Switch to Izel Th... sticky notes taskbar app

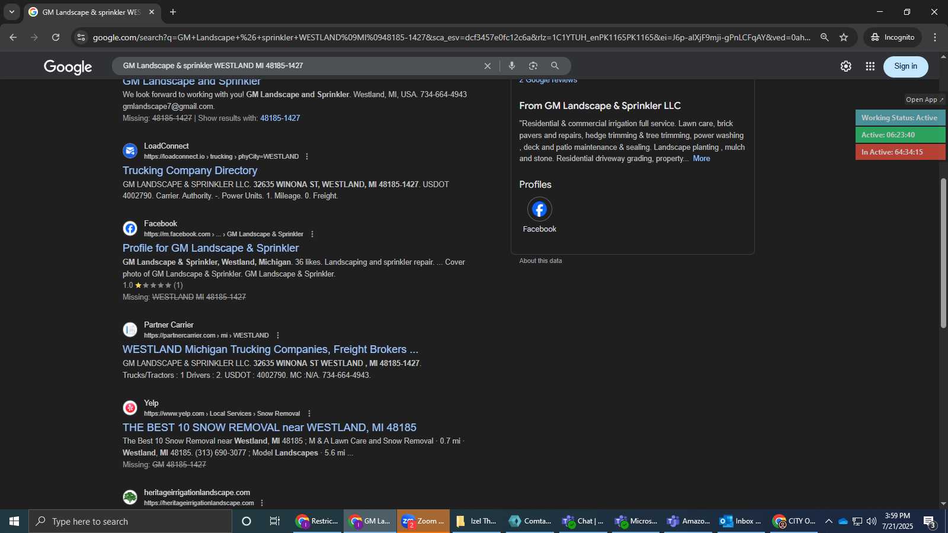pyautogui.click(x=476, y=521)
